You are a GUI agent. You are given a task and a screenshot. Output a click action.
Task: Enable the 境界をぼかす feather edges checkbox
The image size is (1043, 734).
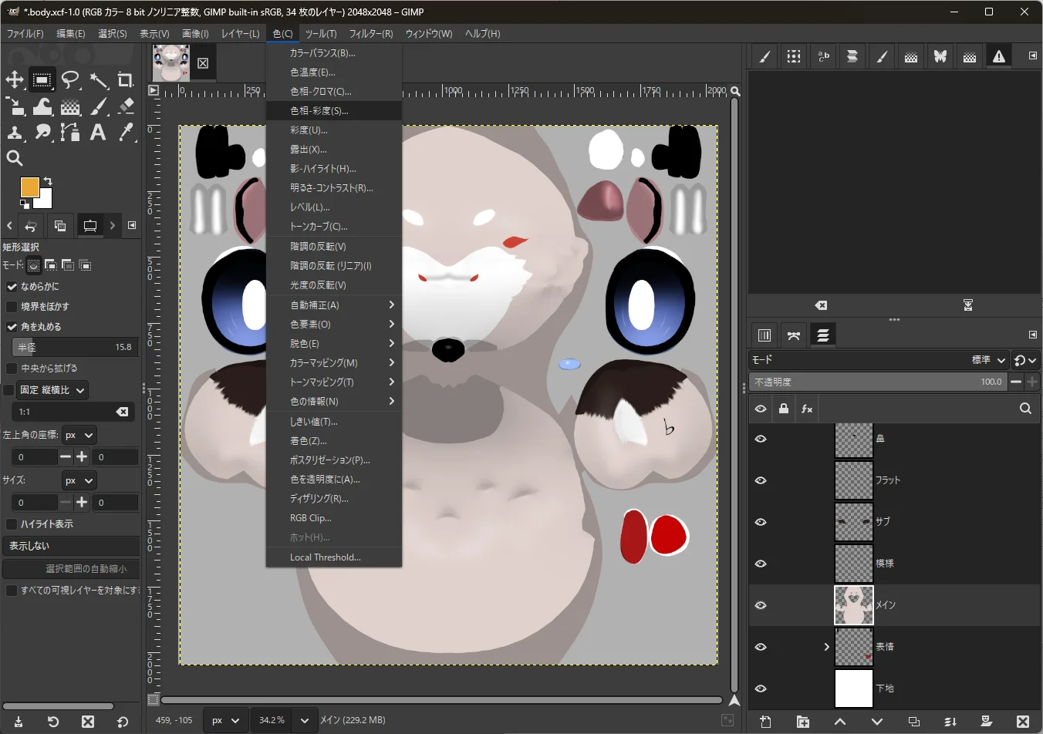pyautogui.click(x=12, y=307)
